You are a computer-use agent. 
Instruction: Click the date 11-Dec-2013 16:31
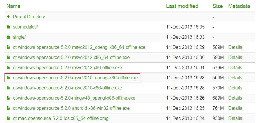point(185,68)
